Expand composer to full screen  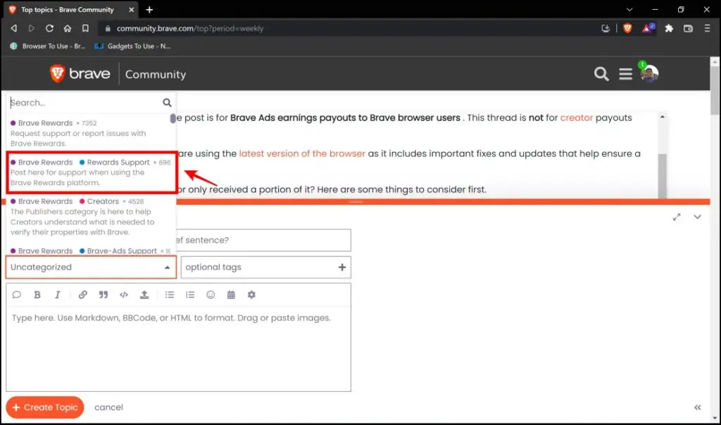point(677,217)
